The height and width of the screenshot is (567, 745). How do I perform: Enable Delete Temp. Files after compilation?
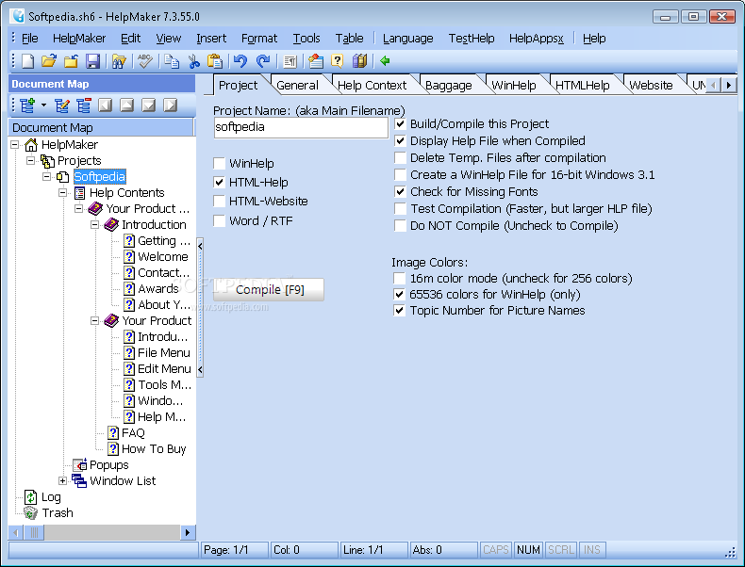[400, 157]
